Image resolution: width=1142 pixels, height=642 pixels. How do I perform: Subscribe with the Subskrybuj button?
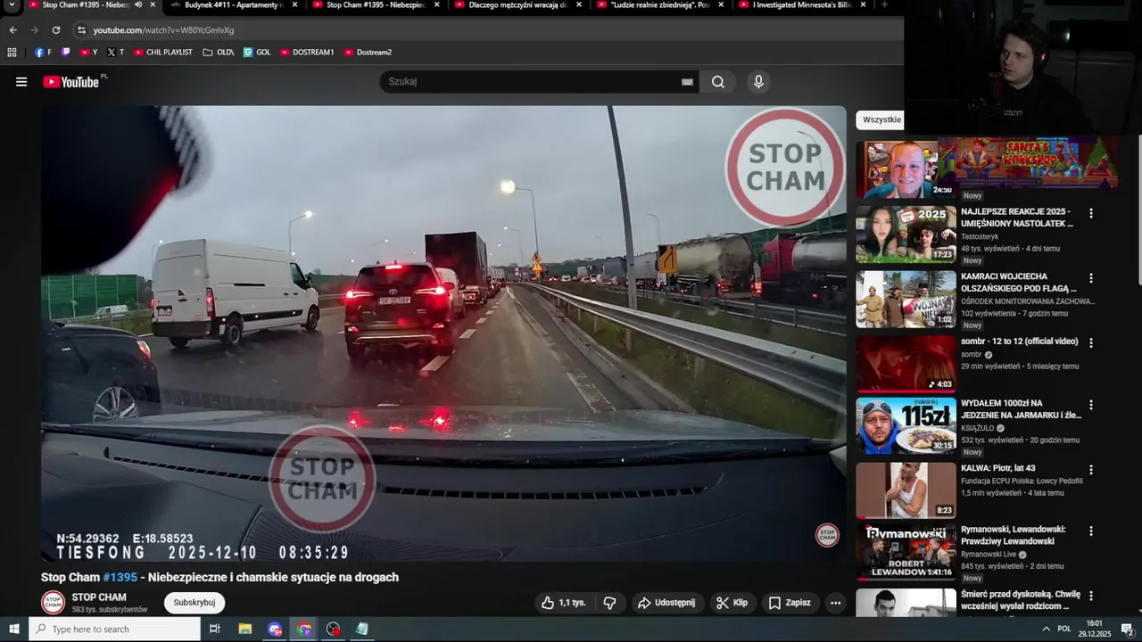coord(194,603)
